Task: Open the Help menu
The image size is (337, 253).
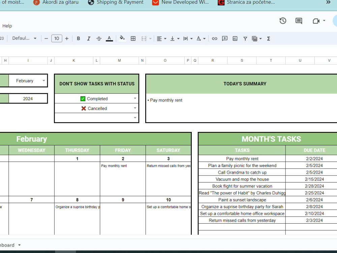Action: point(7,26)
